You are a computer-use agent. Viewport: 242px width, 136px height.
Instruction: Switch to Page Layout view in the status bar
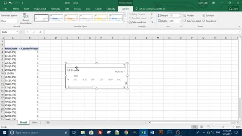pos(201,127)
